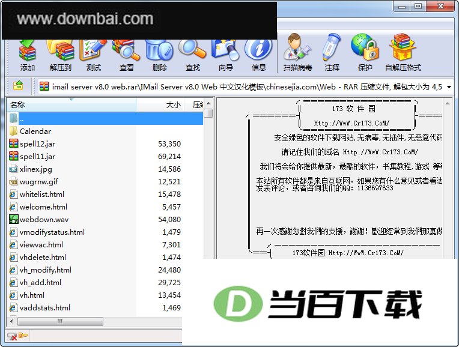459x347 pixels.
Task: Select the parent folder '..' row
Action: pos(105,118)
